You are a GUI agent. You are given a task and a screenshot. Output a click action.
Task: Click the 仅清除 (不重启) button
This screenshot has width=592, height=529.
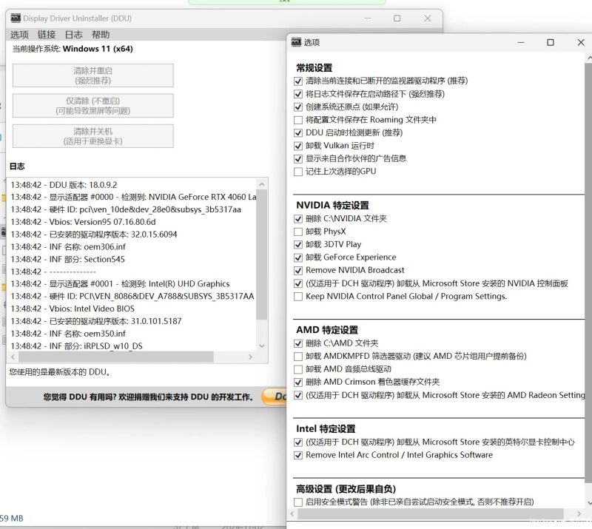pos(93,106)
